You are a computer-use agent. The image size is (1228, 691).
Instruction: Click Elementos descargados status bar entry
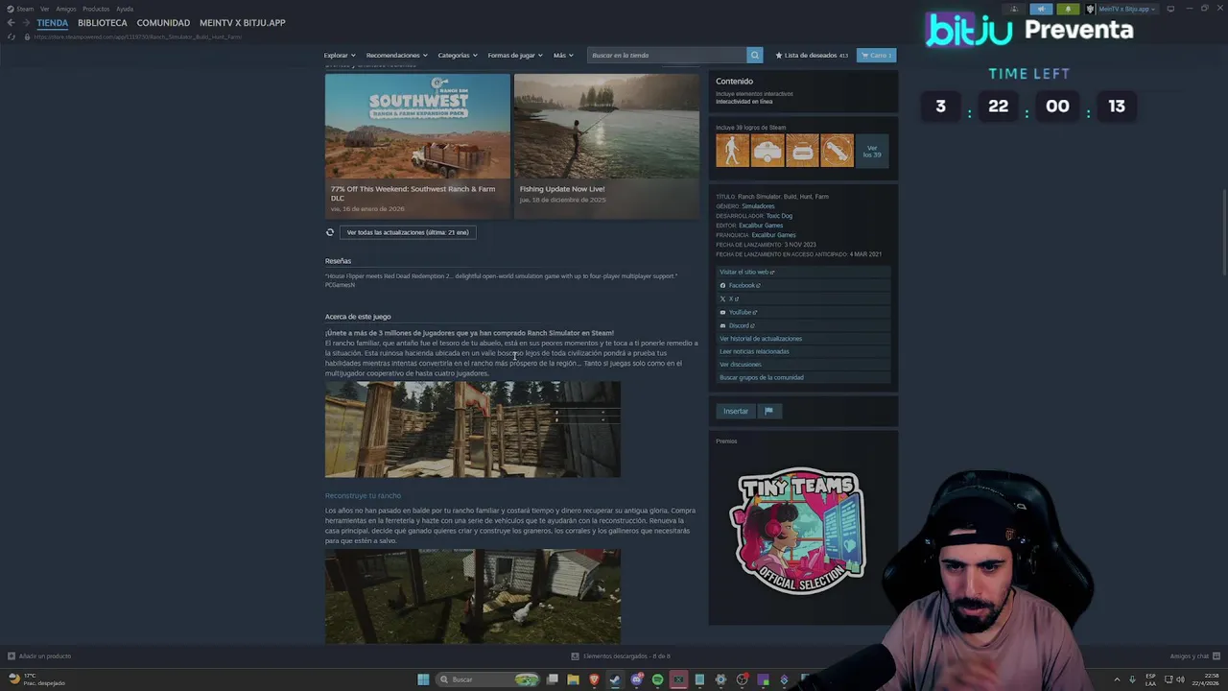[621, 656]
